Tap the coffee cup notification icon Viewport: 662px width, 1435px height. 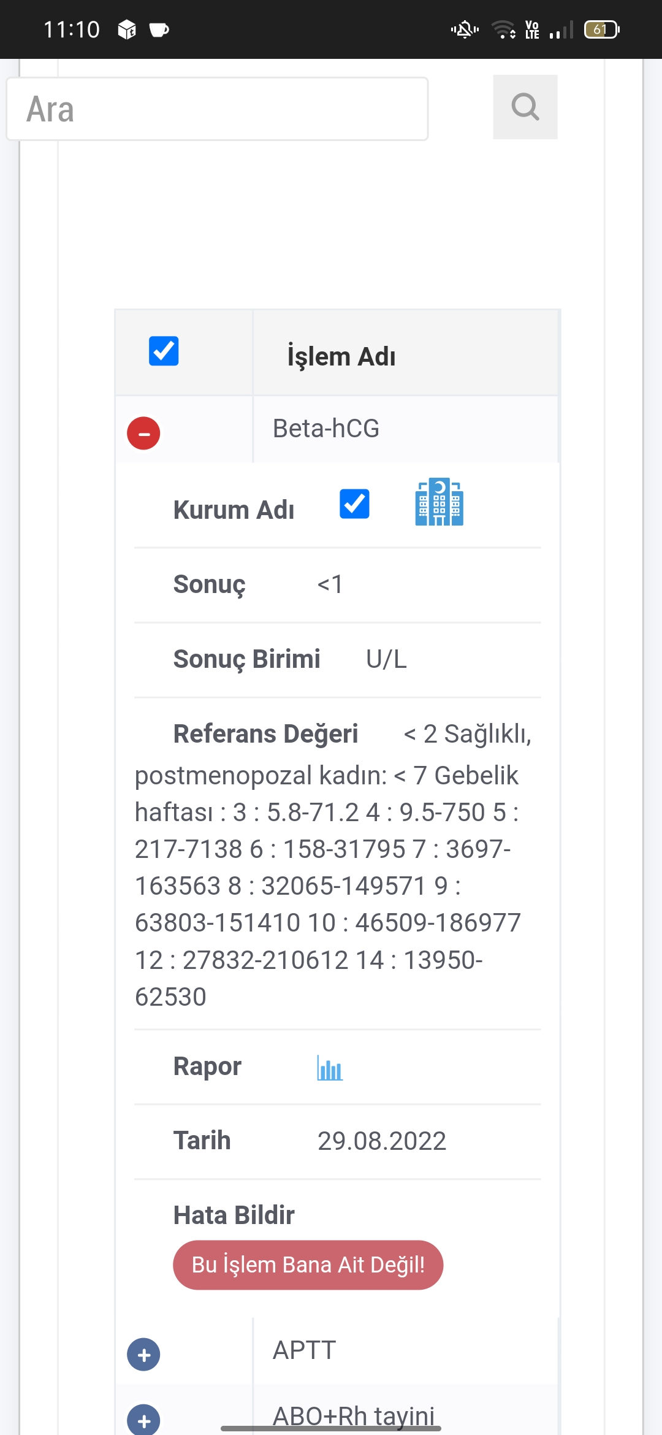159,29
